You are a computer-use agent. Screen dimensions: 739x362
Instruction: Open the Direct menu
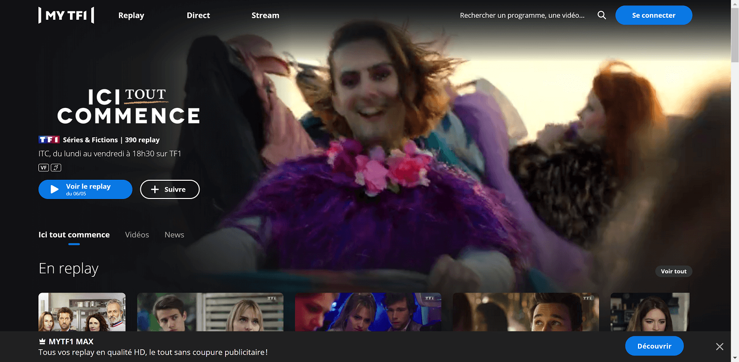[x=199, y=15]
